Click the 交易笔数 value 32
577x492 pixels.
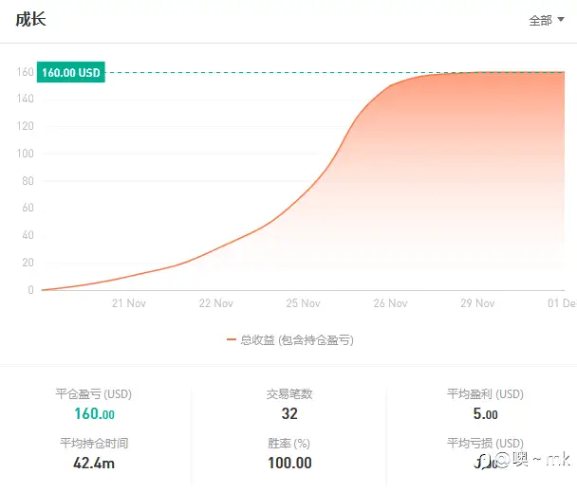pyautogui.click(x=289, y=413)
